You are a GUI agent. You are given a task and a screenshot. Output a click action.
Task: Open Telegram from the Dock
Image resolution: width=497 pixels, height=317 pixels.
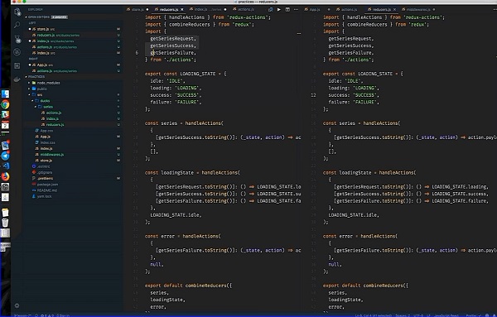[x=5, y=156]
